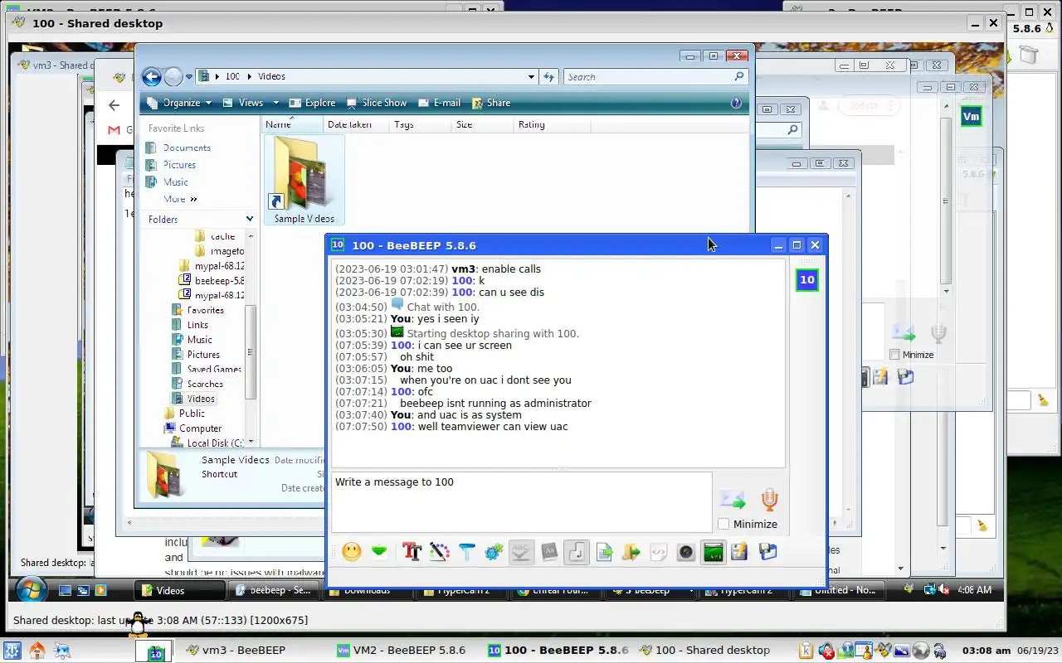Open chat settings gear icon

pos(494,551)
